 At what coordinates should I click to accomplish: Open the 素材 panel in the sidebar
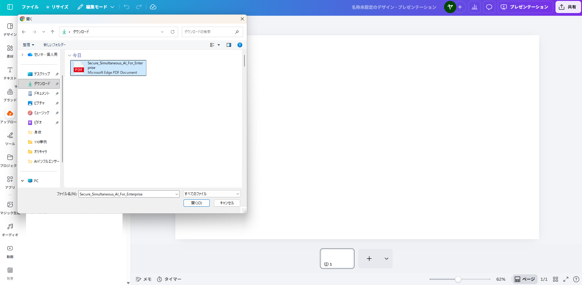[10, 51]
